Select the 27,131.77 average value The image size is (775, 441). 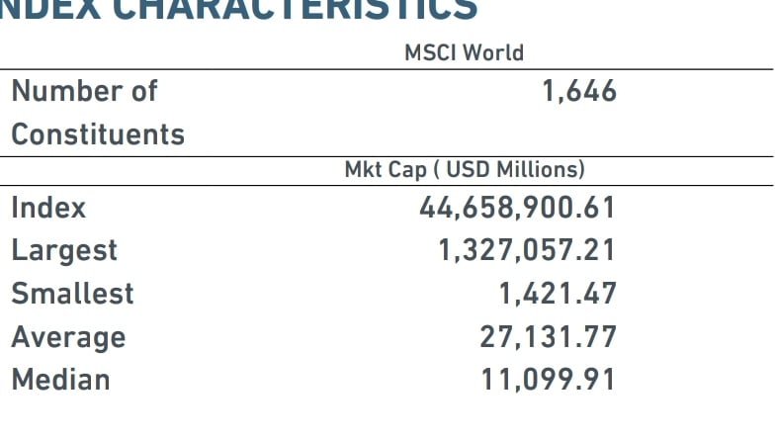pyautogui.click(x=548, y=337)
